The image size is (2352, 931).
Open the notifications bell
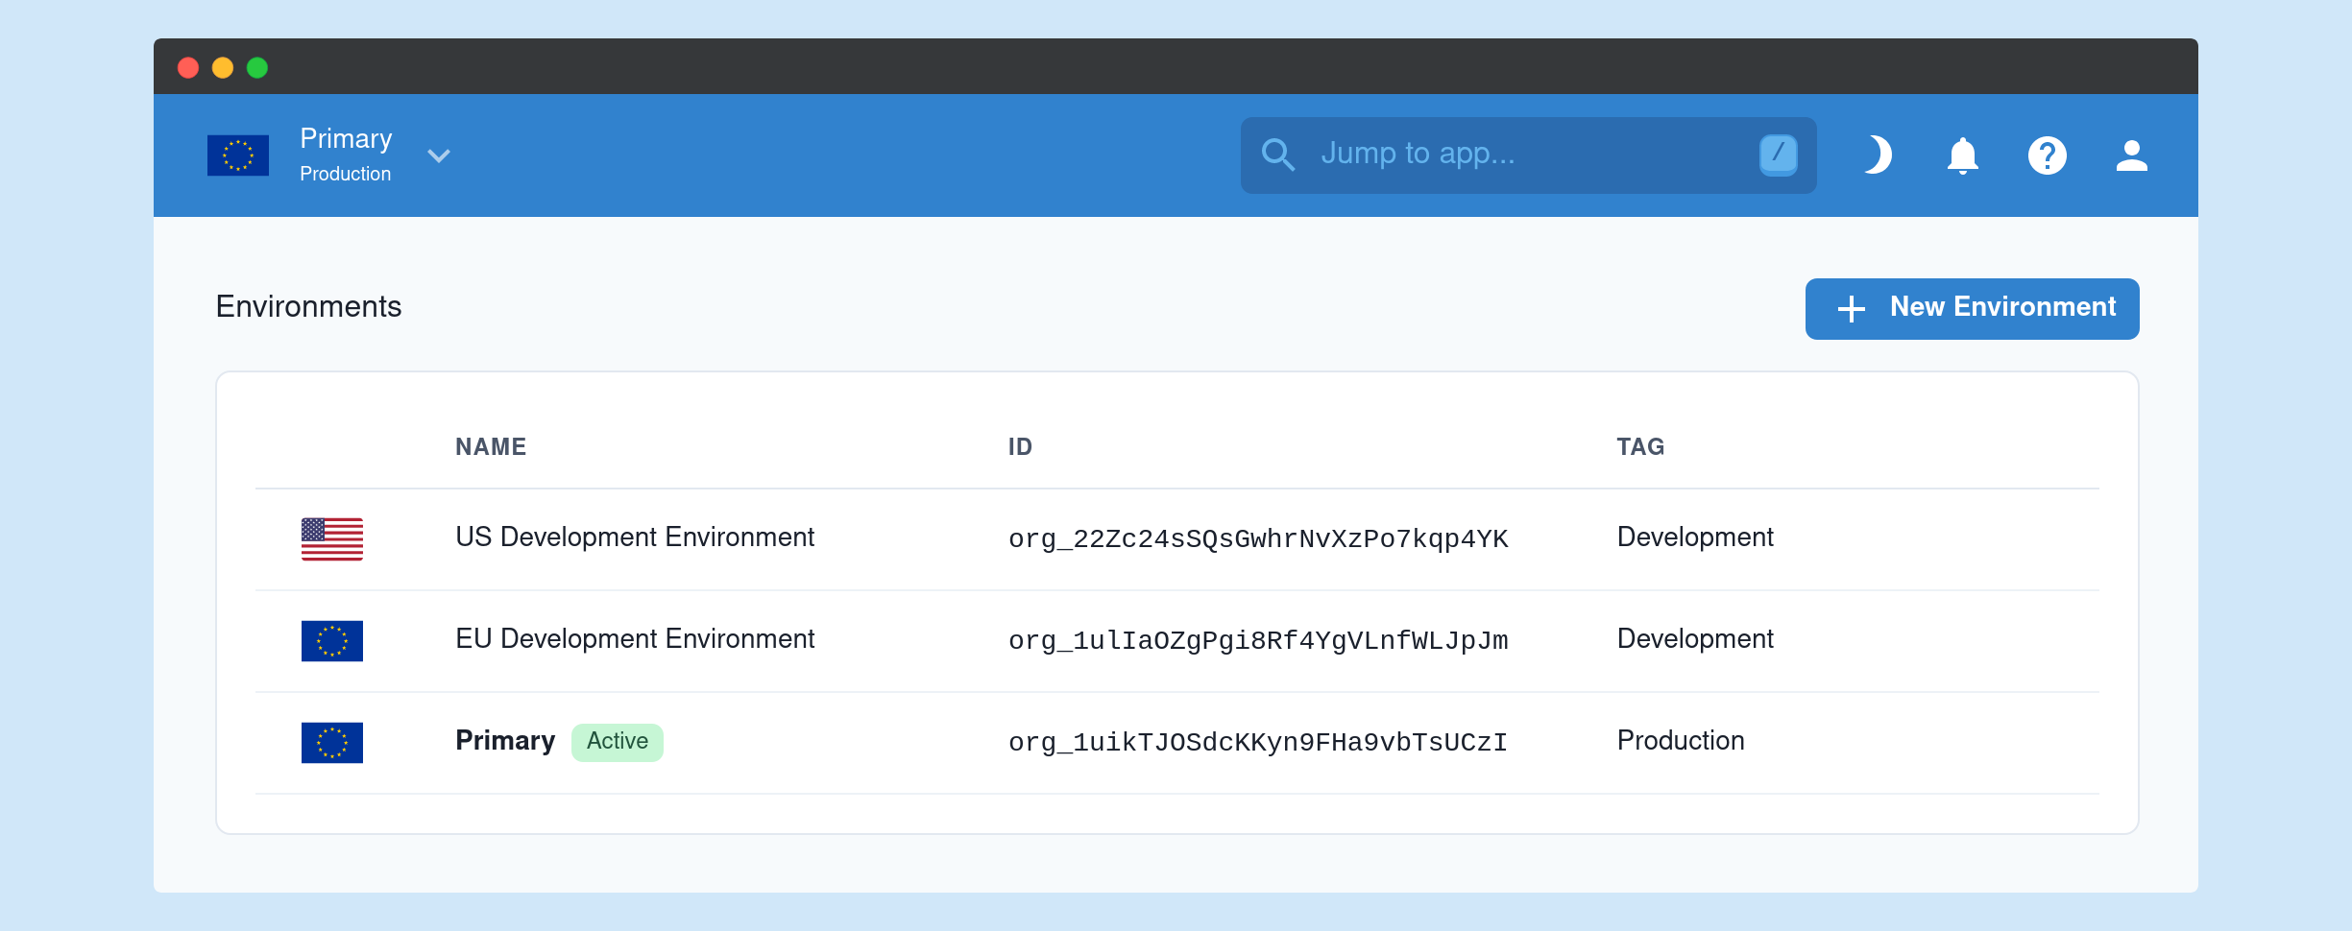pos(1962,155)
